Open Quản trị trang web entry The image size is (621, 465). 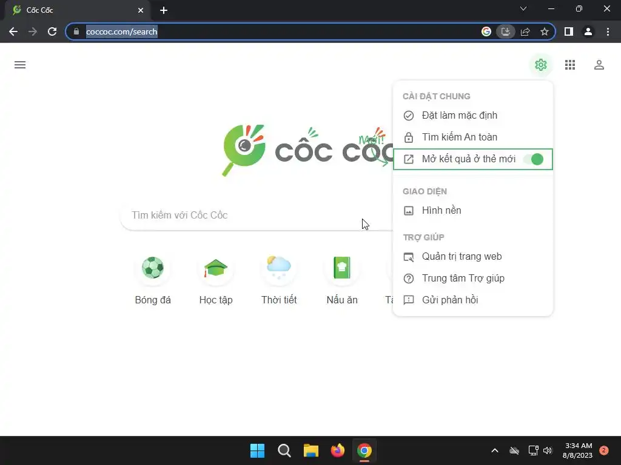tap(473, 257)
